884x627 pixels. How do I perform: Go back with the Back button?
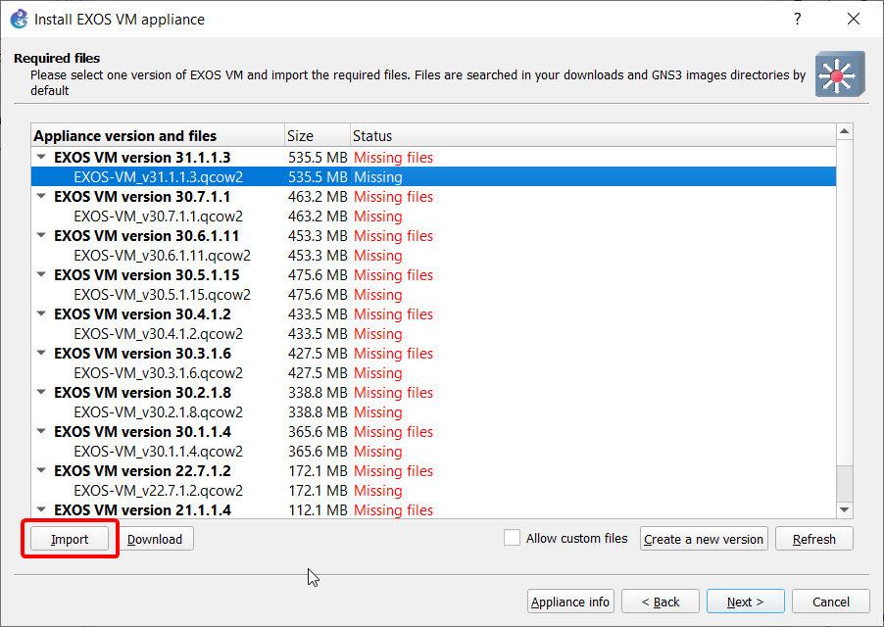[x=661, y=602]
